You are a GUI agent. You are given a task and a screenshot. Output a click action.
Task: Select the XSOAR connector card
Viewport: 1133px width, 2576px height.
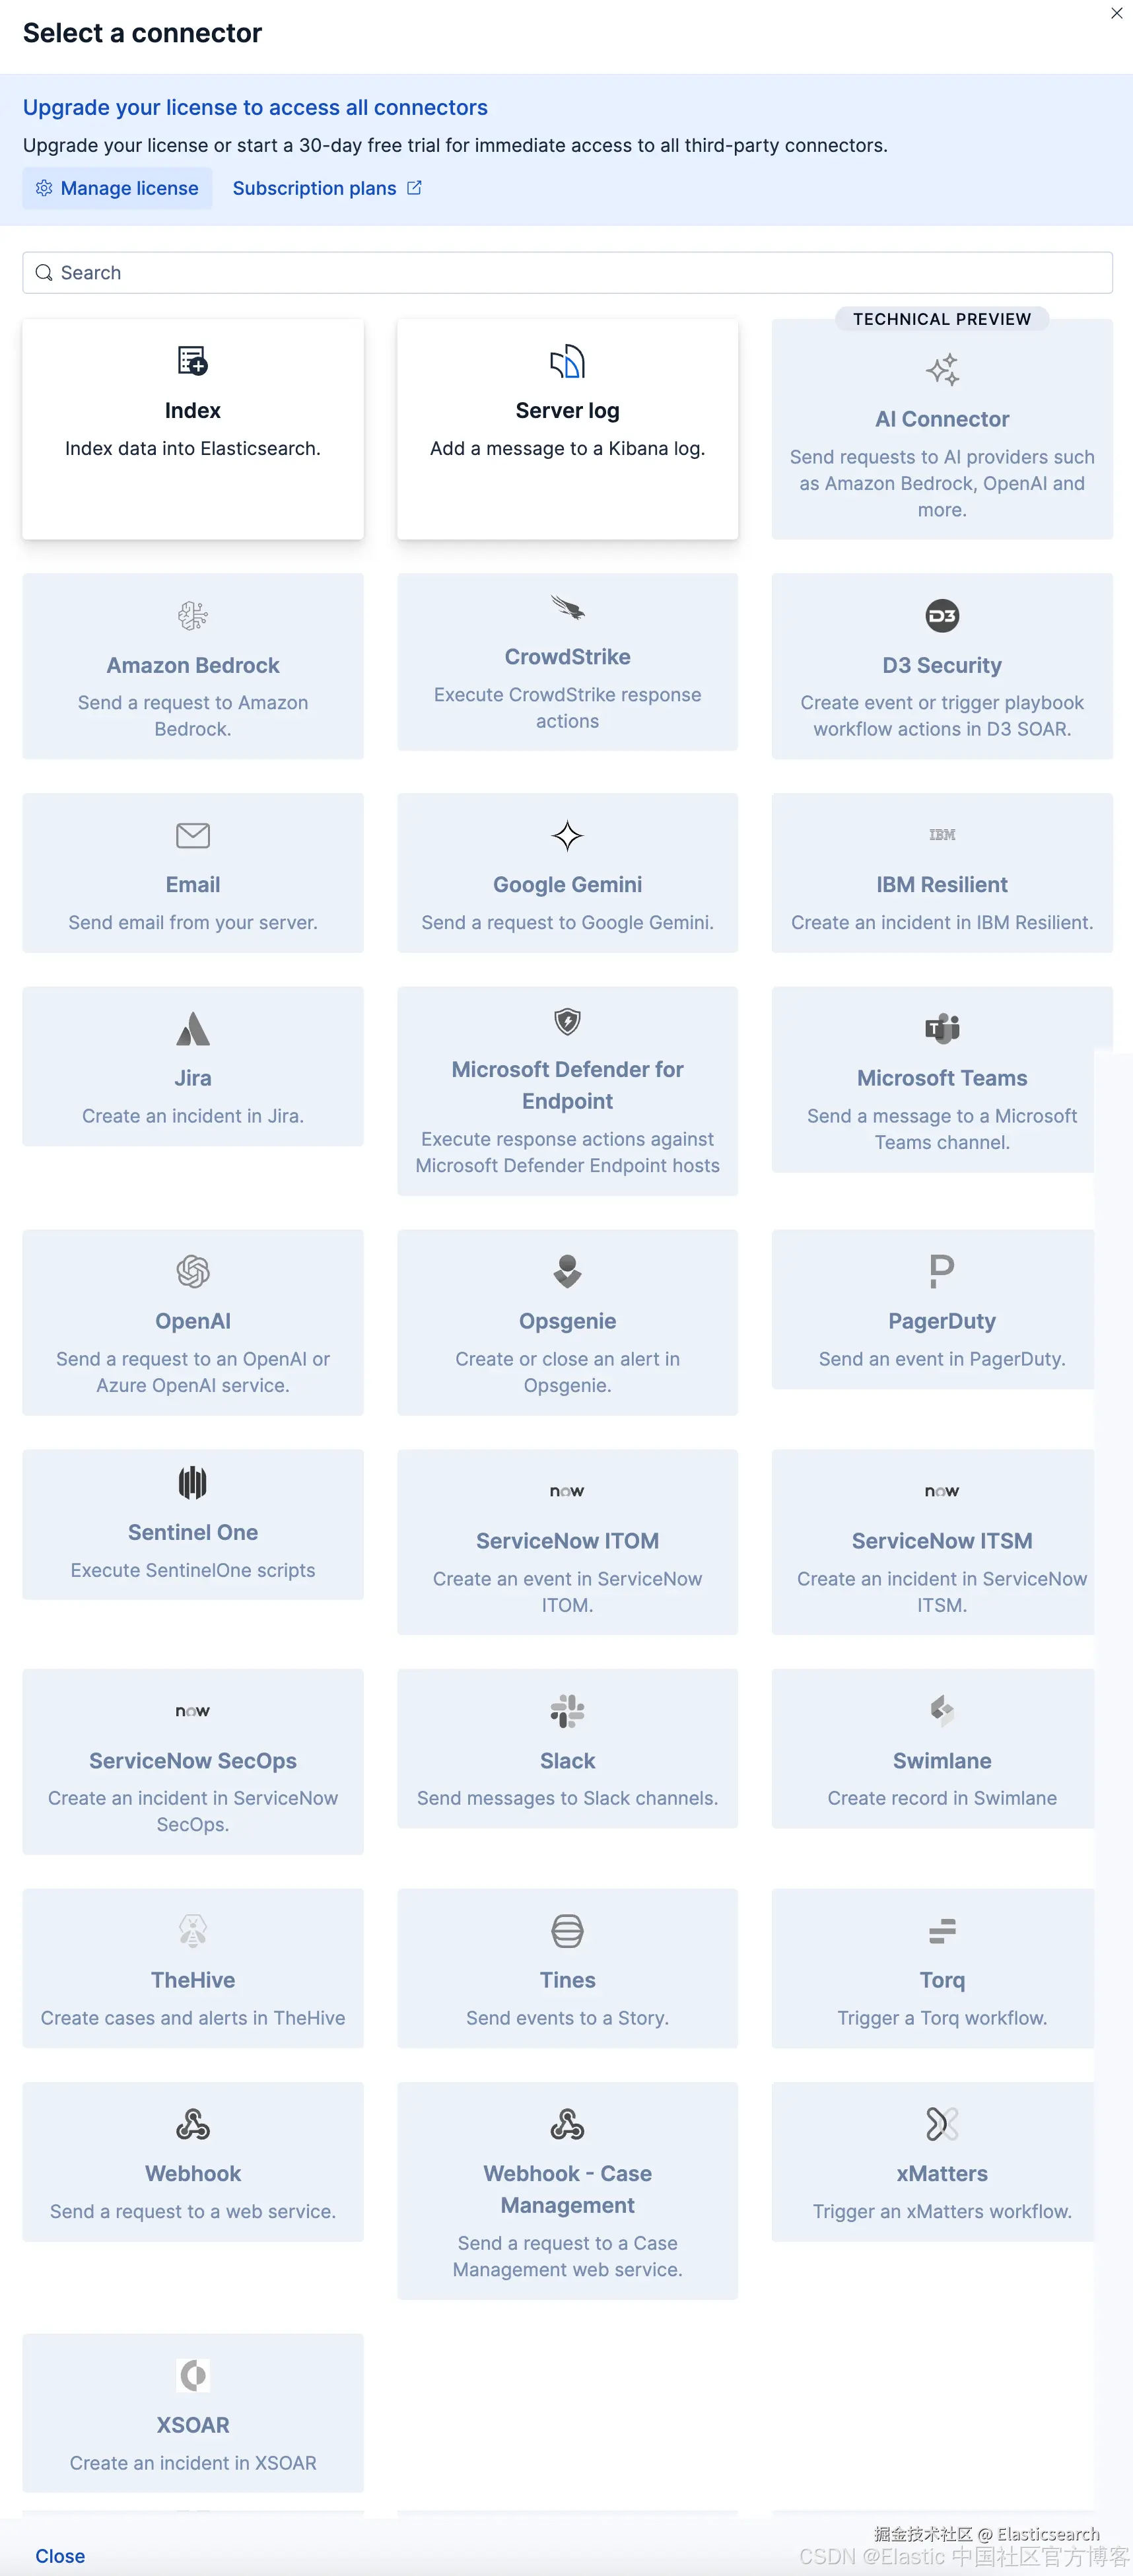(x=192, y=2412)
